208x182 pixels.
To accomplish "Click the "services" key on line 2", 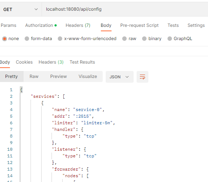I will point(44,96).
